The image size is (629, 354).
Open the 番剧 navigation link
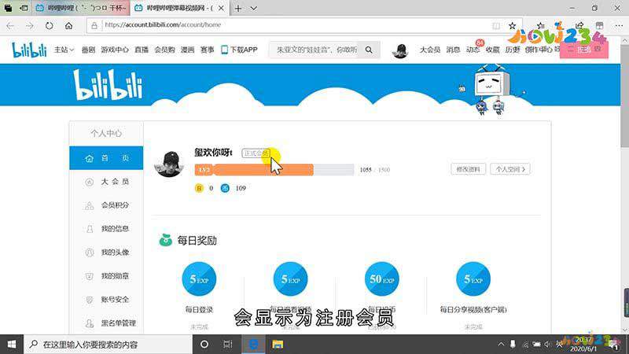tap(88, 50)
